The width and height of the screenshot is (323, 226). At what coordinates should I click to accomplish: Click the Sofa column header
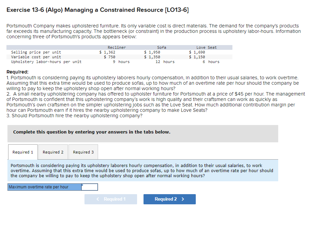[x=161, y=47]
